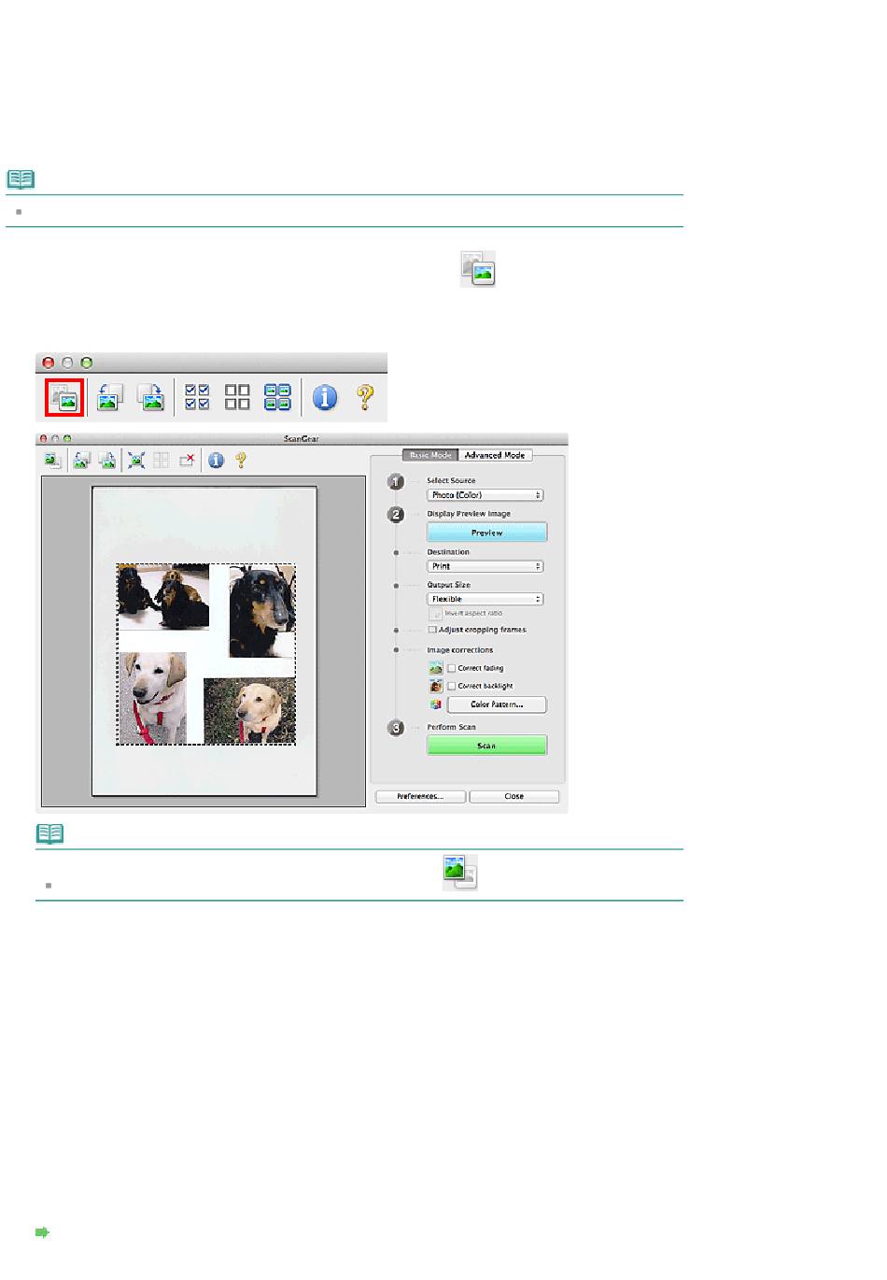Select the yellow dog on grass photo in the preview
The width and height of the screenshot is (887, 1280).
(249, 711)
